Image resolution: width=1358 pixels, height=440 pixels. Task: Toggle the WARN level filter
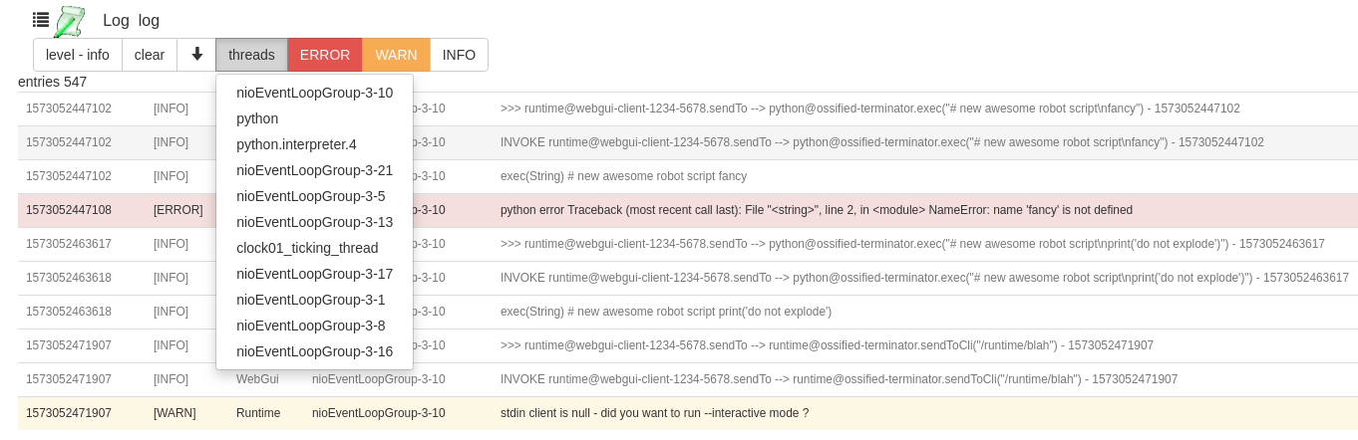(396, 55)
